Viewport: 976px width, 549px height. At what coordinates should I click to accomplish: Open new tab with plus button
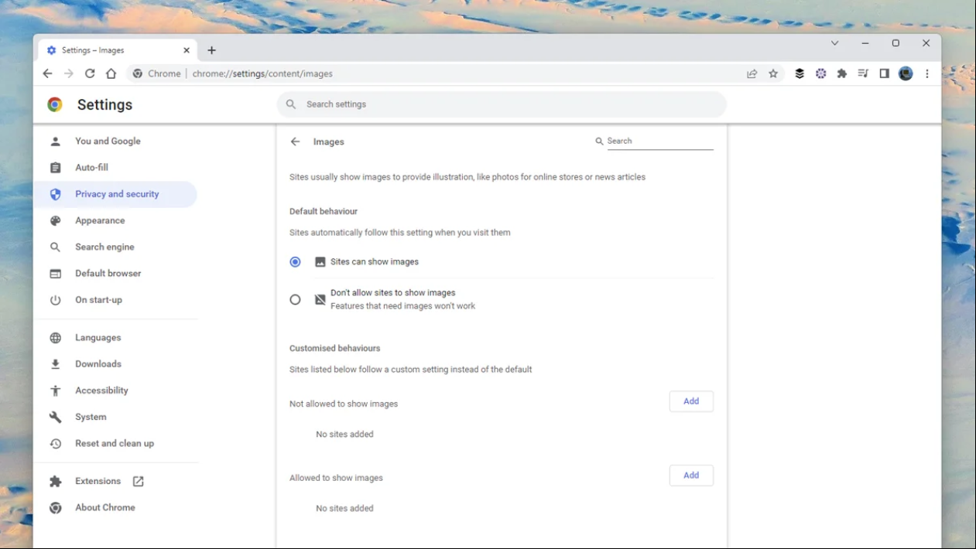click(x=212, y=50)
